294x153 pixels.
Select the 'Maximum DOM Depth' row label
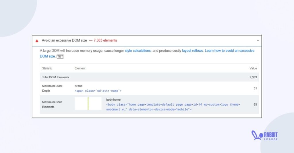[x=52, y=88]
